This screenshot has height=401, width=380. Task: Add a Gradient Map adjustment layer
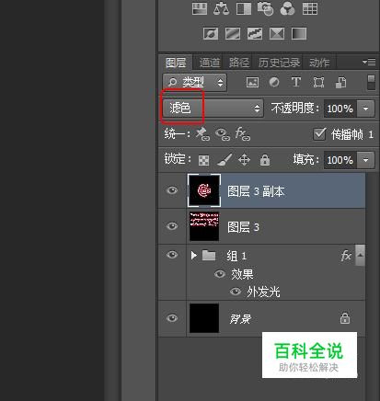click(299, 33)
